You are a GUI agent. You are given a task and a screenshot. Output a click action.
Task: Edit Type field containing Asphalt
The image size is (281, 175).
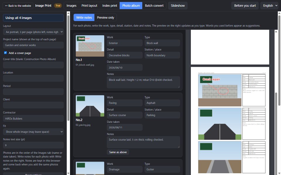coord(162,103)
